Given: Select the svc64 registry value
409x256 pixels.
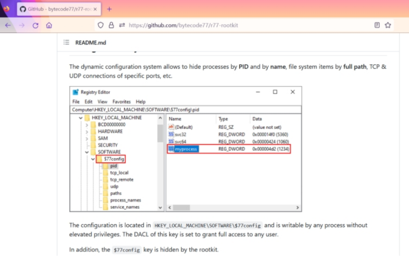Looking at the screenshot, I should coord(180,142).
